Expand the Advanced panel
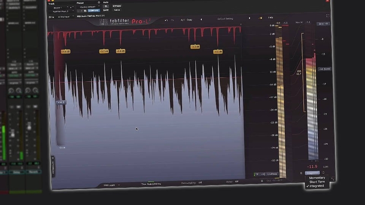The image size is (365, 205). [53, 166]
